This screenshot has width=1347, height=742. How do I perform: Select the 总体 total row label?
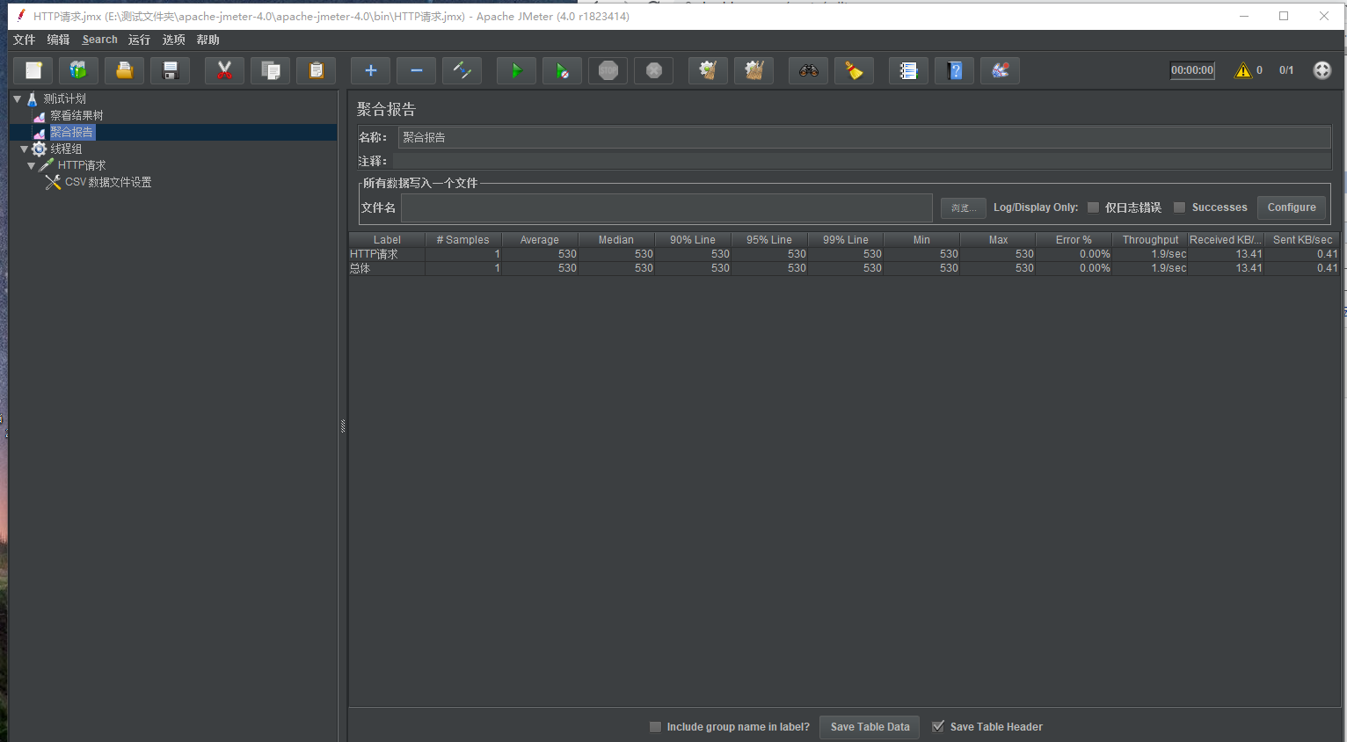(360, 268)
